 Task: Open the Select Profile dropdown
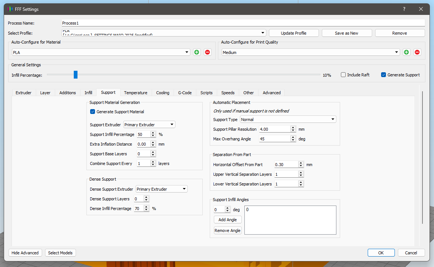coord(164,33)
